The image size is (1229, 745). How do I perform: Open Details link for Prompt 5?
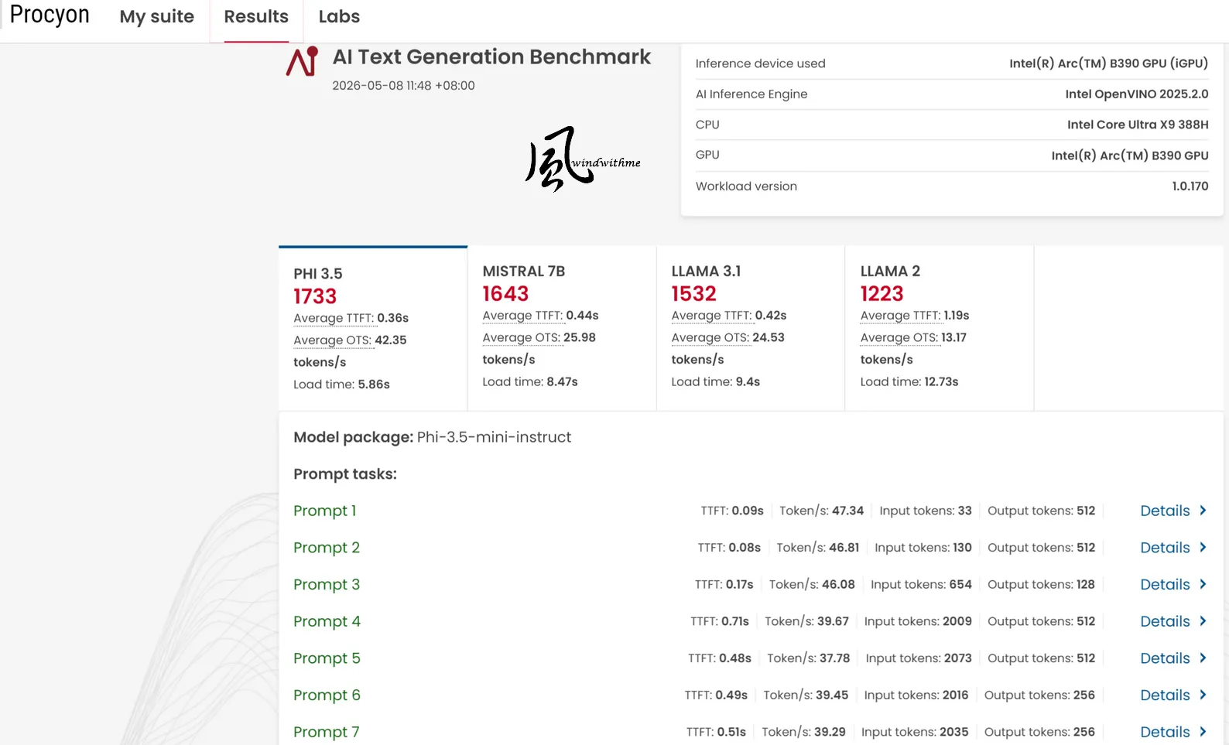pos(1165,658)
